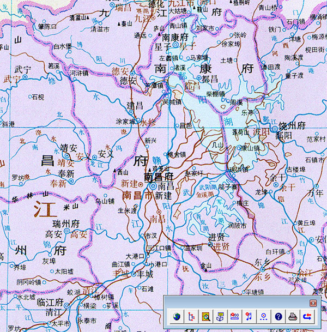The height and width of the screenshot is (332, 327).
Task: Select the map search magnifier tool
Action: point(205,316)
